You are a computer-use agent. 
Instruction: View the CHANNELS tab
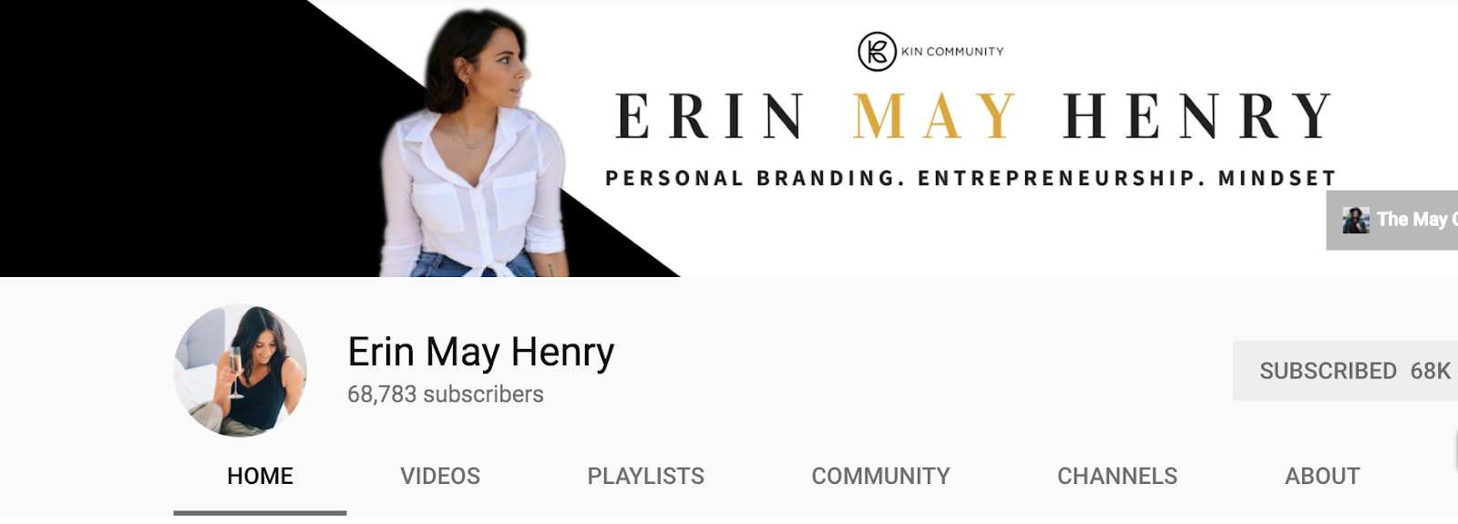[1117, 476]
